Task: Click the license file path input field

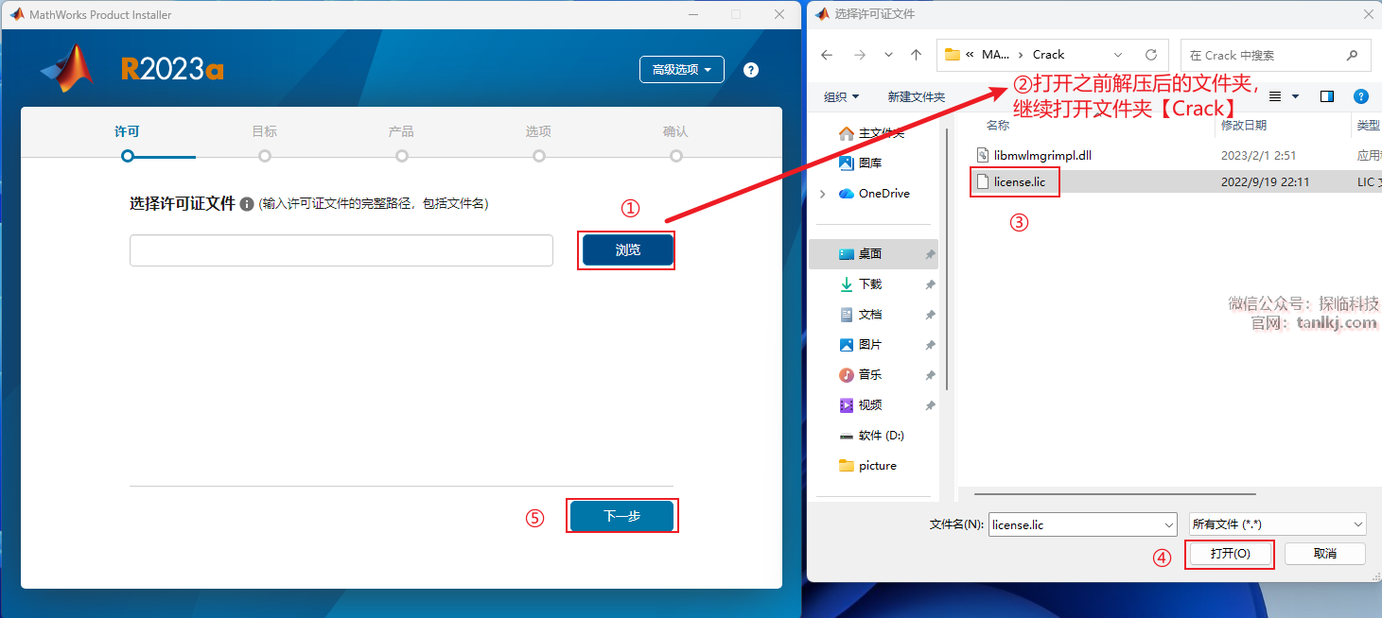Action: click(x=341, y=250)
